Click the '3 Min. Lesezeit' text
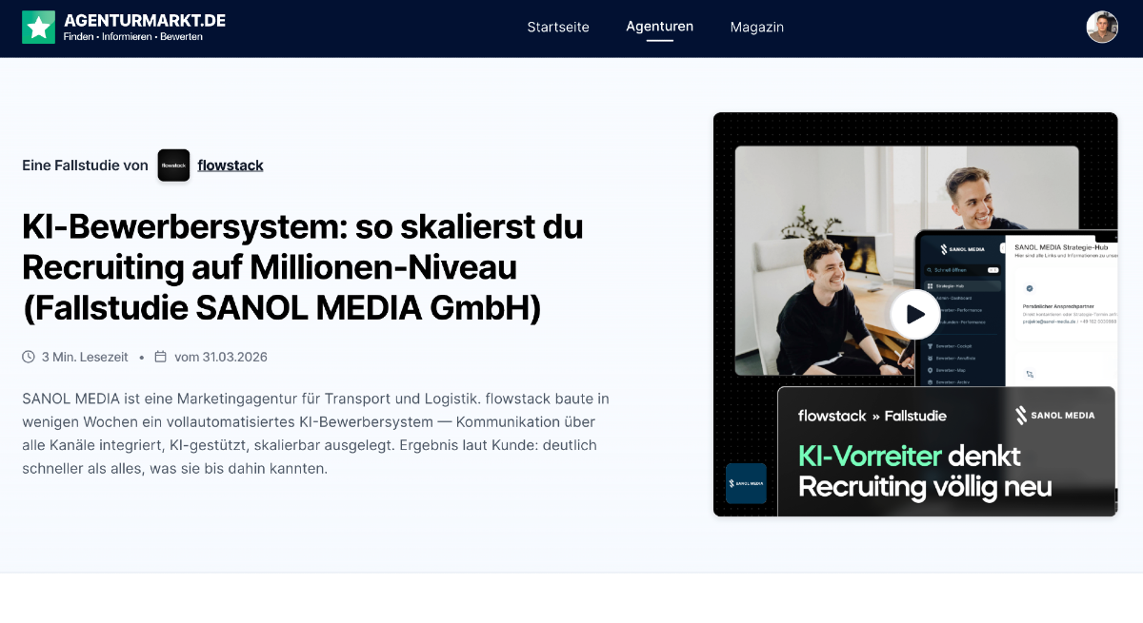1143x623 pixels. (x=85, y=357)
